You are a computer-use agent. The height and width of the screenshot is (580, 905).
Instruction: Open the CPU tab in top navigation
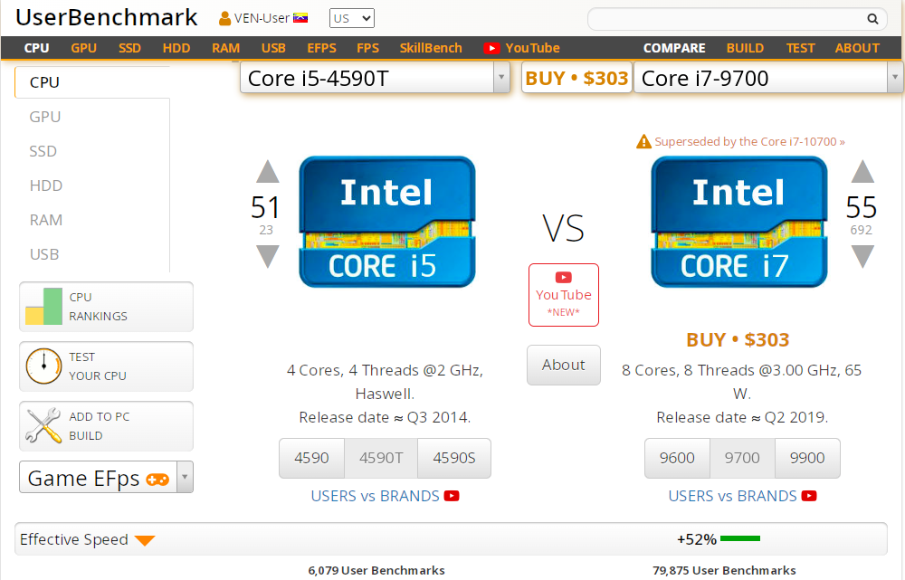click(x=36, y=49)
